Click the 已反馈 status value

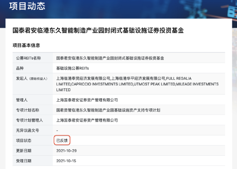[62, 141]
